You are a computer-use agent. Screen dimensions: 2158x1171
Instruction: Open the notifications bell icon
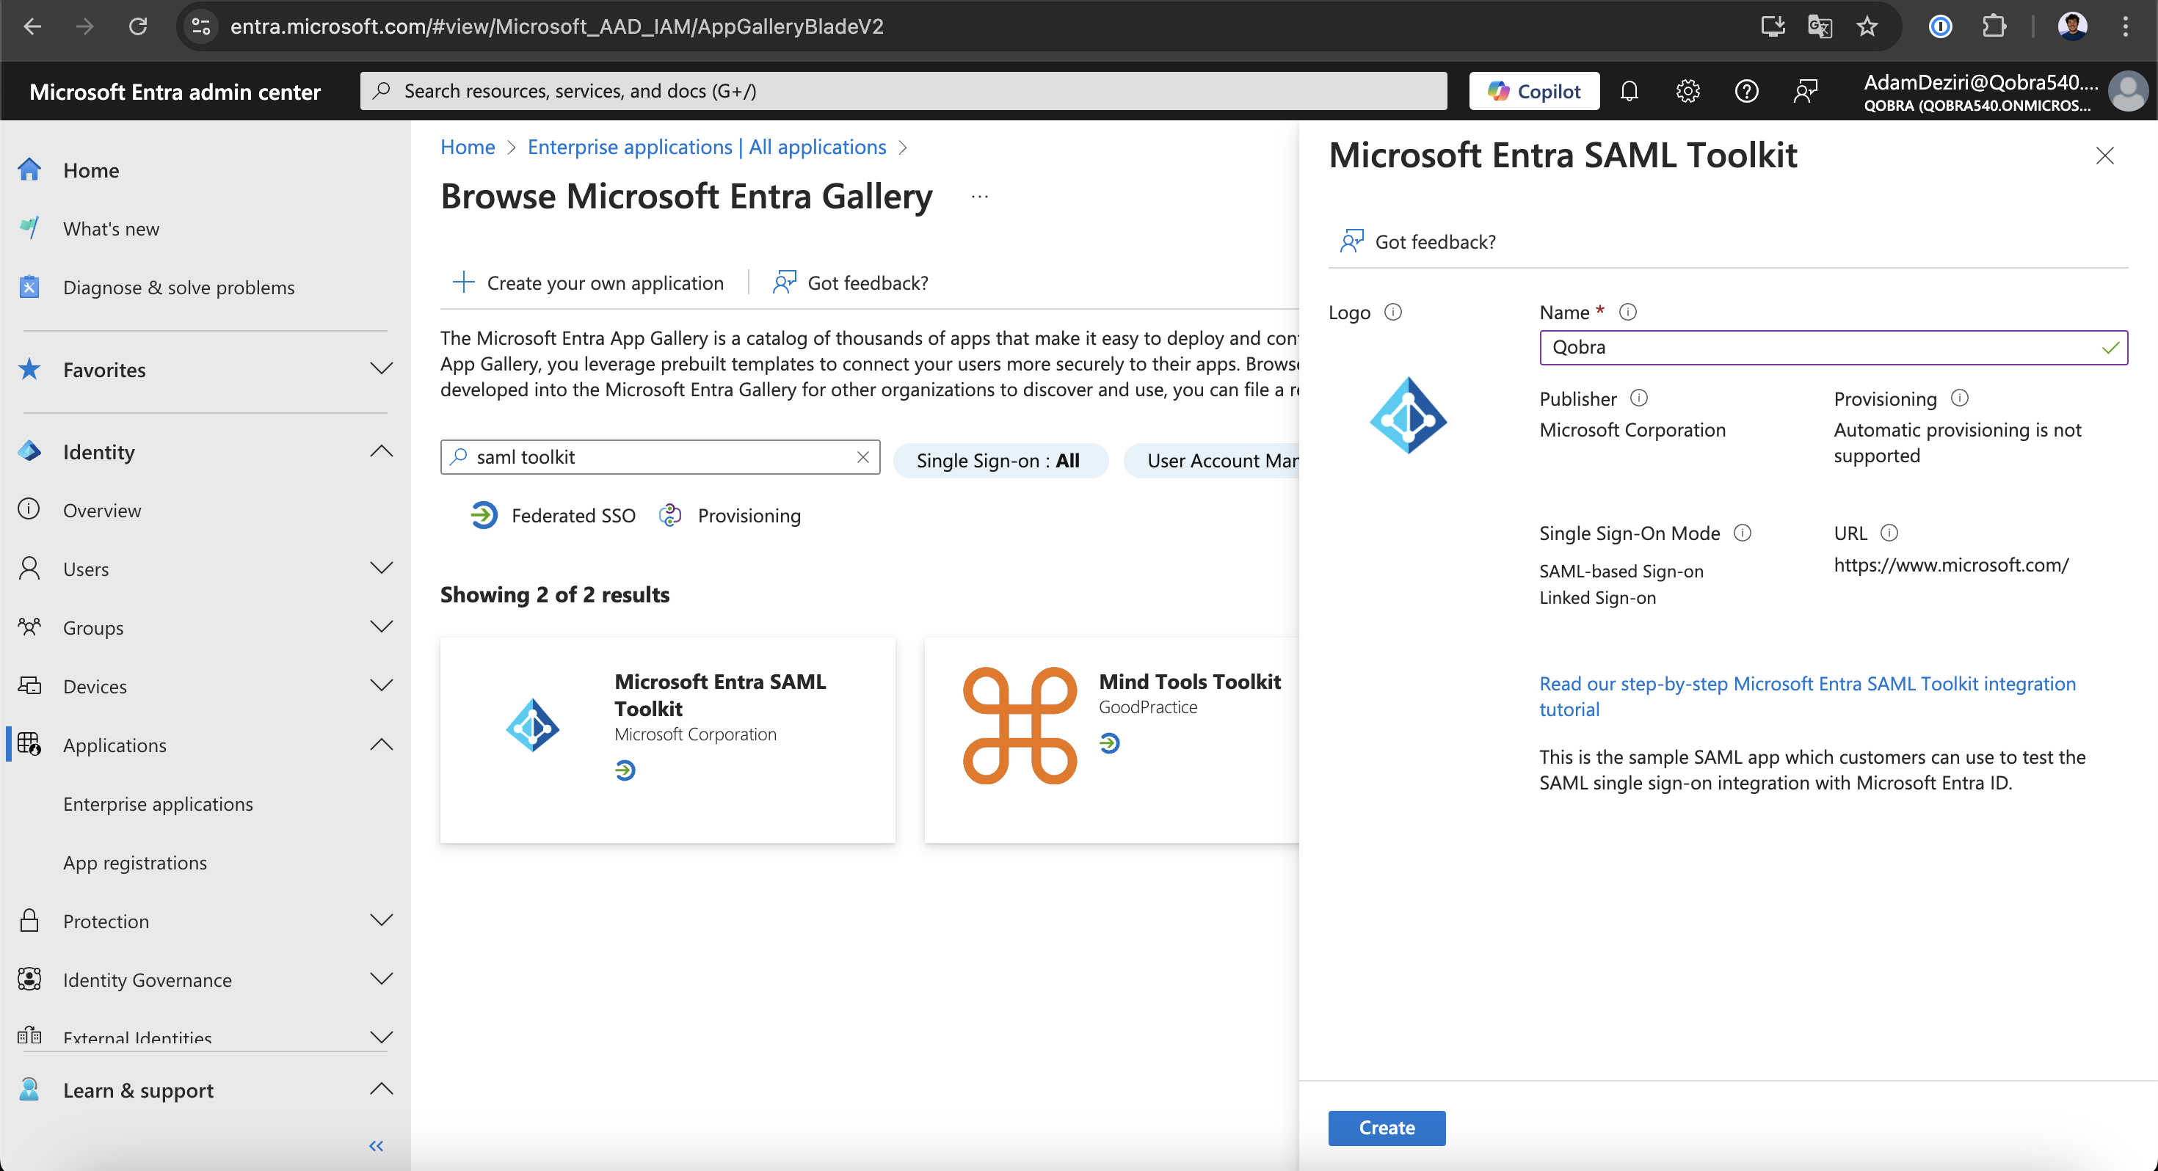(x=1629, y=90)
